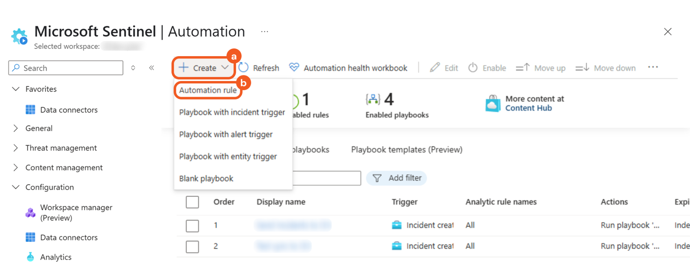
Task: Click the sidebar Search input field
Action: pyautogui.click(x=71, y=68)
